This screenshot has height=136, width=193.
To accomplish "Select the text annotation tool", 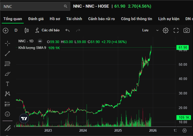I will pyautogui.click(x=7, y=84).
